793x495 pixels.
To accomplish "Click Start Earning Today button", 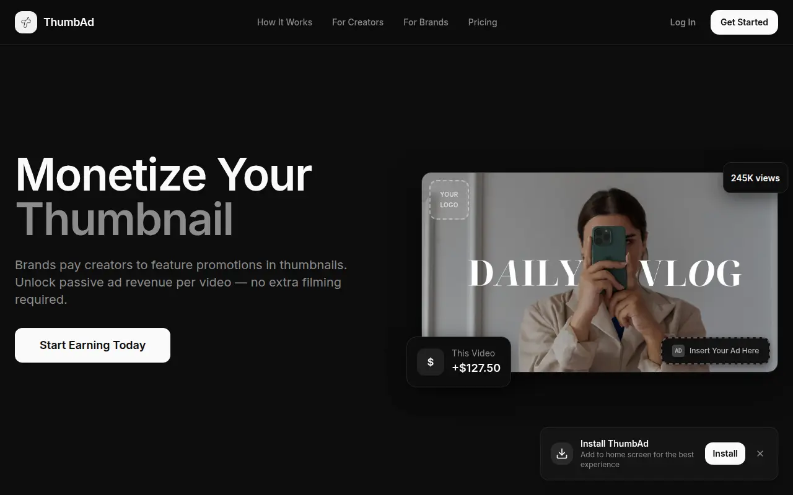I will (92, 345).
